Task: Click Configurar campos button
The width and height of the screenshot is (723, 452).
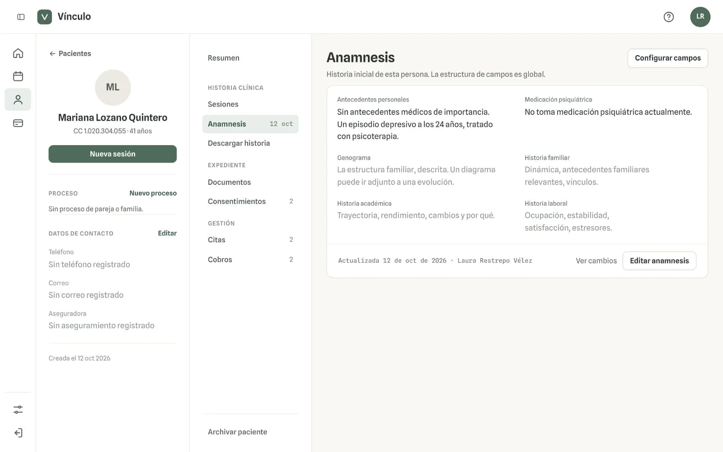Action: (x=667, y=58)
